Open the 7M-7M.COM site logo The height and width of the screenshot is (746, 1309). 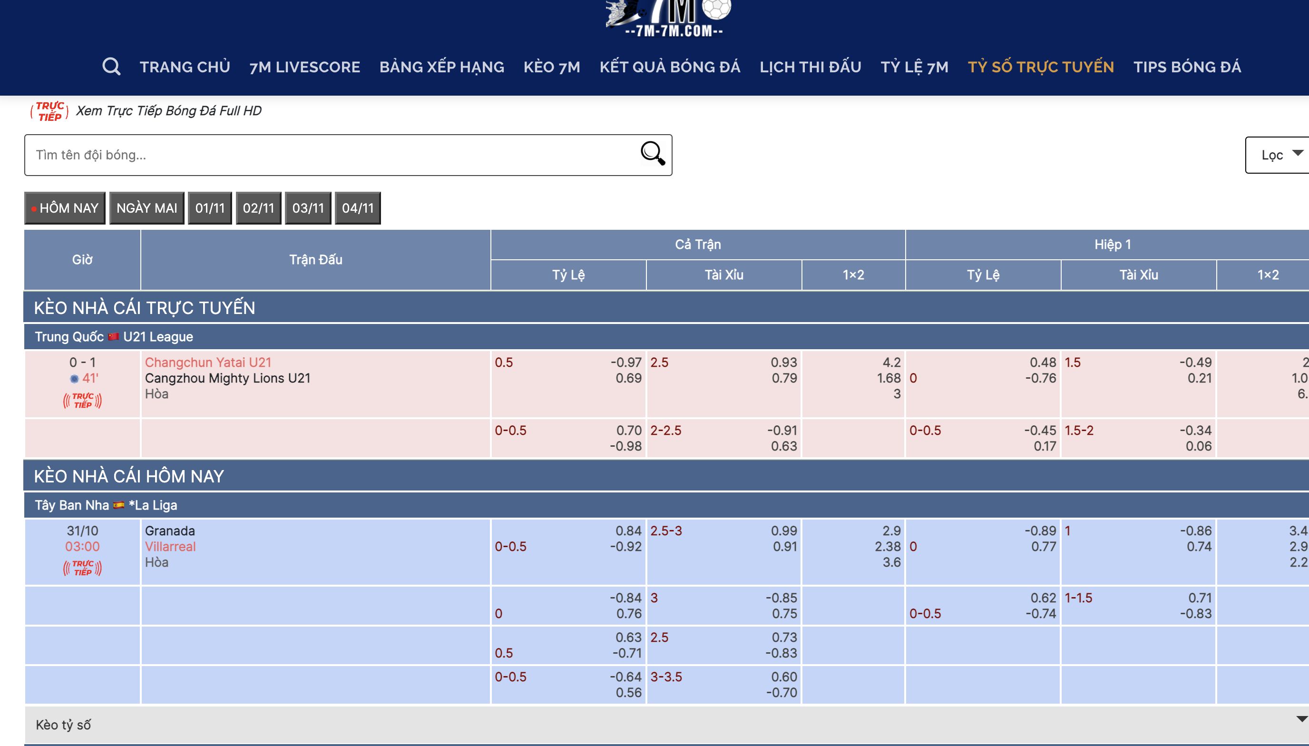pyautogui.click(x=669, y=18)
